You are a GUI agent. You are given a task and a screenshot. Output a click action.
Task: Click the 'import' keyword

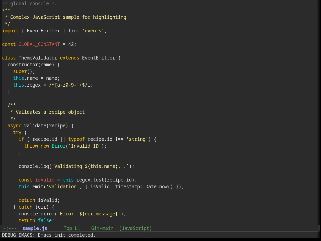tap(10, 31)
